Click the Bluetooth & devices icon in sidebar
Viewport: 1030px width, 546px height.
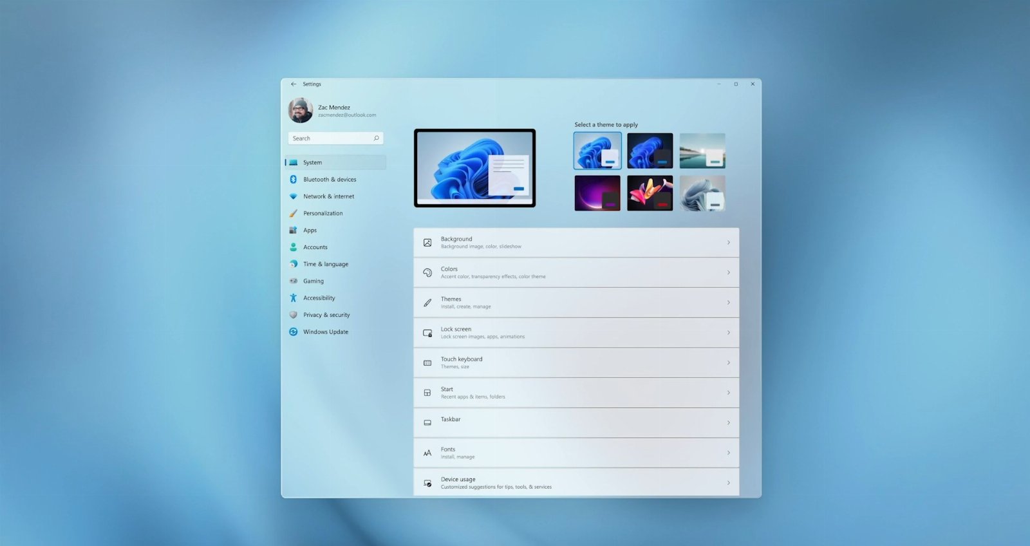[x=293, y=180]
